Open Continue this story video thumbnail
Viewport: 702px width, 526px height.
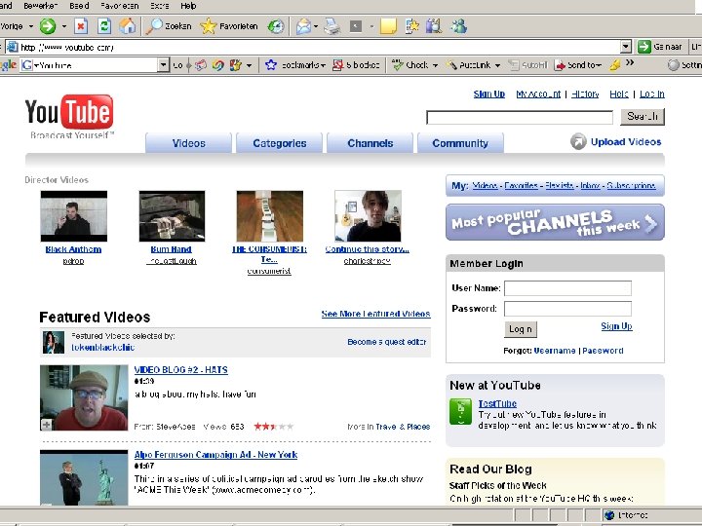(368, 216)
